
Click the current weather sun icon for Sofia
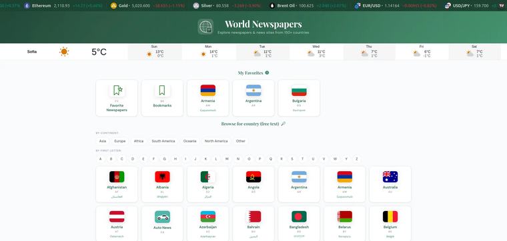click(64, 52)
